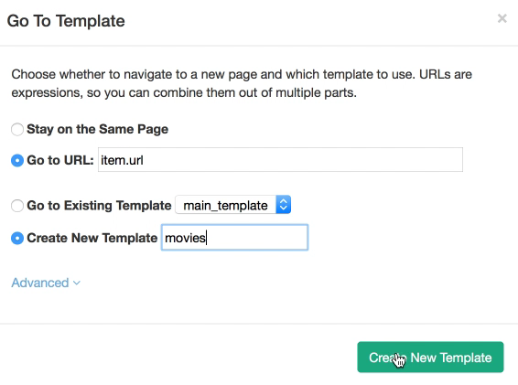The image size is (518, 385).
Task: Click the item.url URL input field
Action: coord(280,160)
